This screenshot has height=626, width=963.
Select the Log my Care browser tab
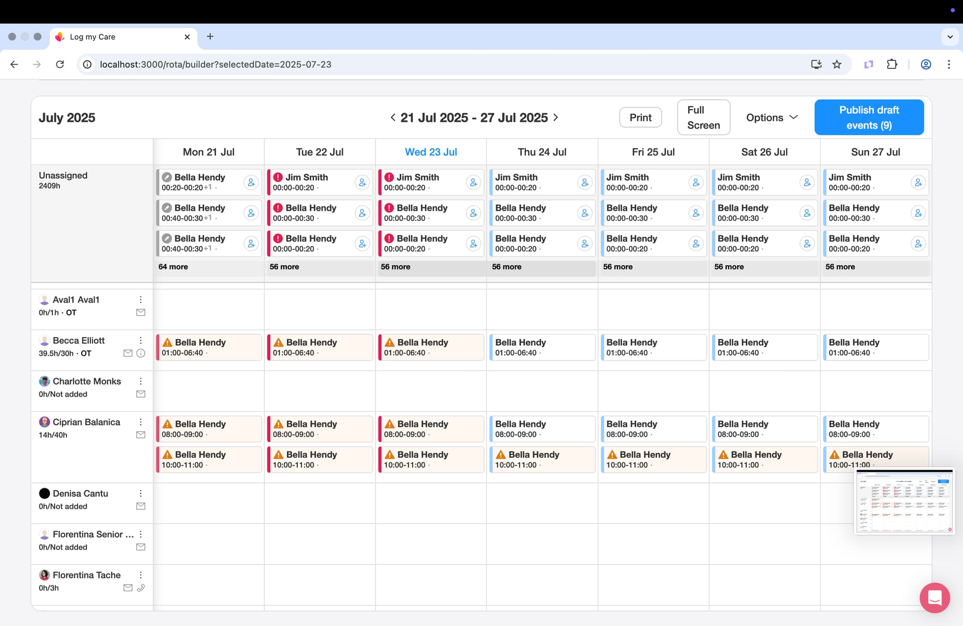(123, 37)
